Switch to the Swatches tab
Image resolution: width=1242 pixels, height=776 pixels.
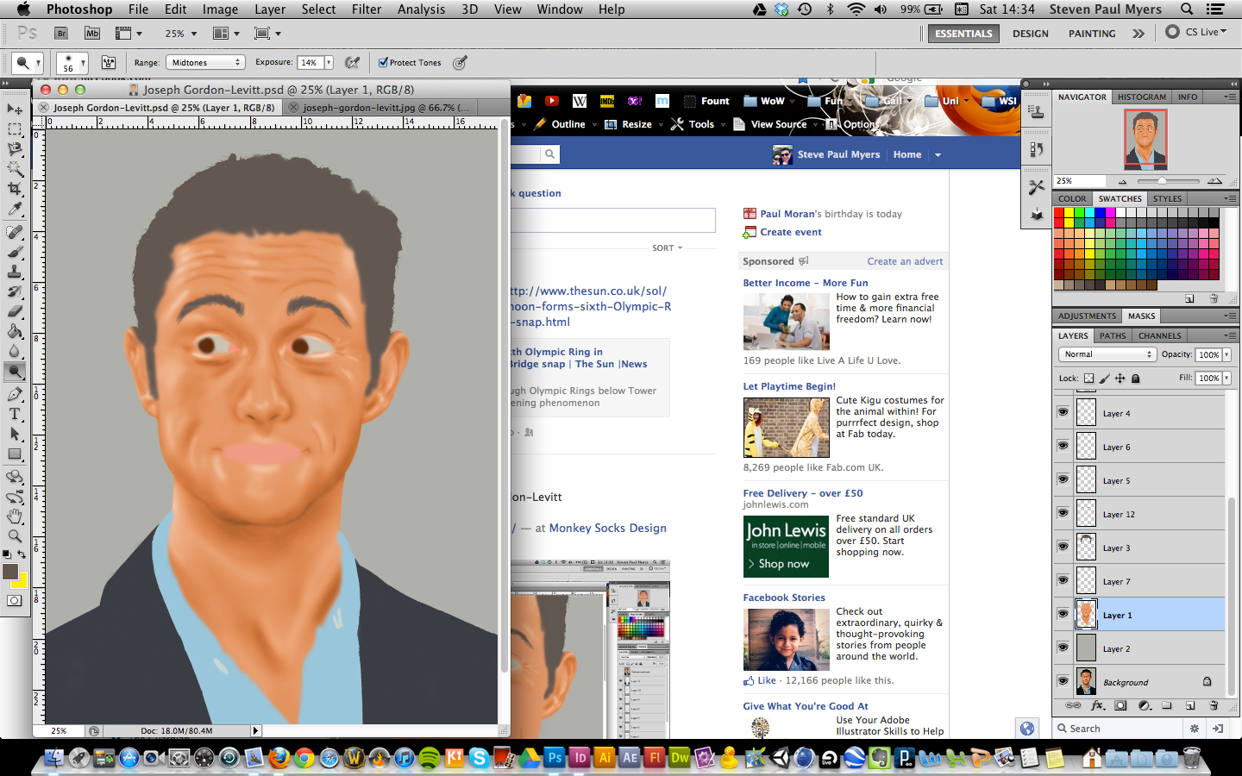[1120, 198]
